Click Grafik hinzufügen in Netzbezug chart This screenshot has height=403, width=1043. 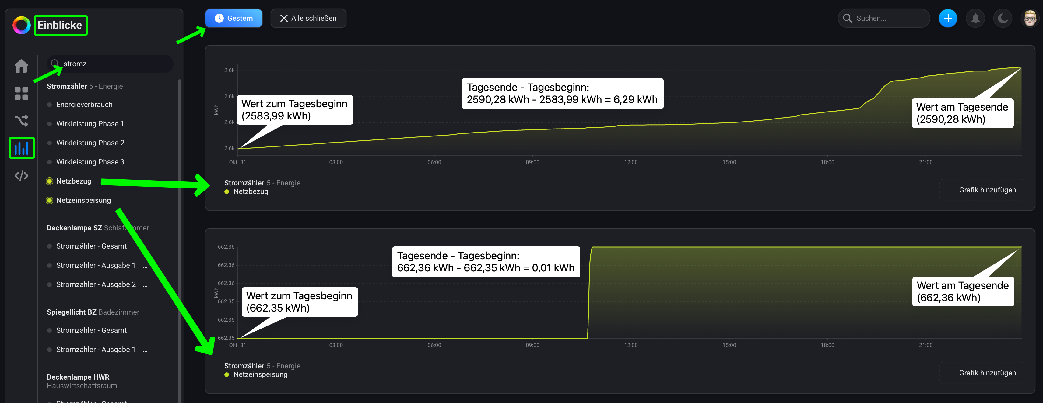pyautogui.click(x=982, y=190)
